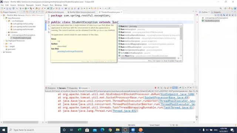The image size is (237, 133).
Task: Click the Debug bug icon
Action: [21, 8]
